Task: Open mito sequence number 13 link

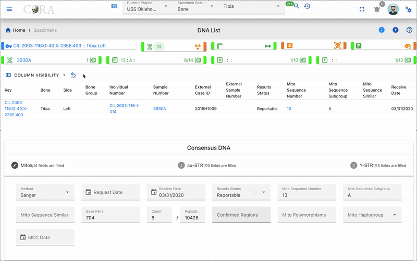Action: pos(289,109)
